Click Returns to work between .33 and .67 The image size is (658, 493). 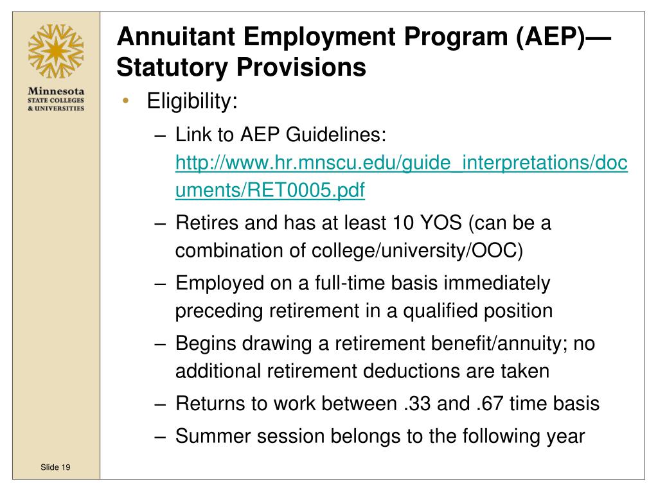click(x=387, y=403)
